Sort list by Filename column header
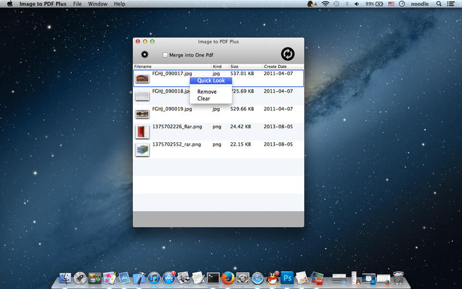 tap(143, 66)
